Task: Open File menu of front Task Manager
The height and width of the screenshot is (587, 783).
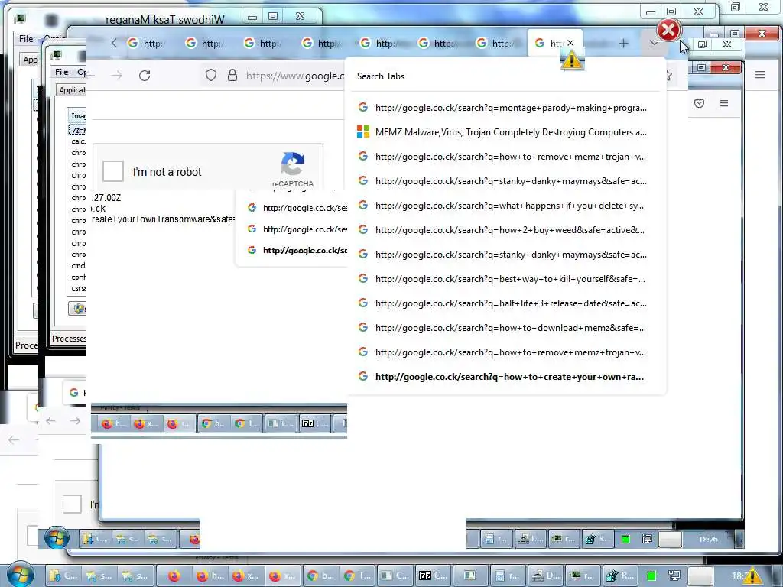Action: tap(62, 72)
